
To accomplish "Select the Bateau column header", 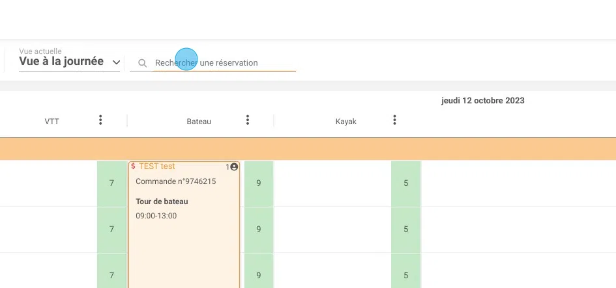I will pos(199,122).
